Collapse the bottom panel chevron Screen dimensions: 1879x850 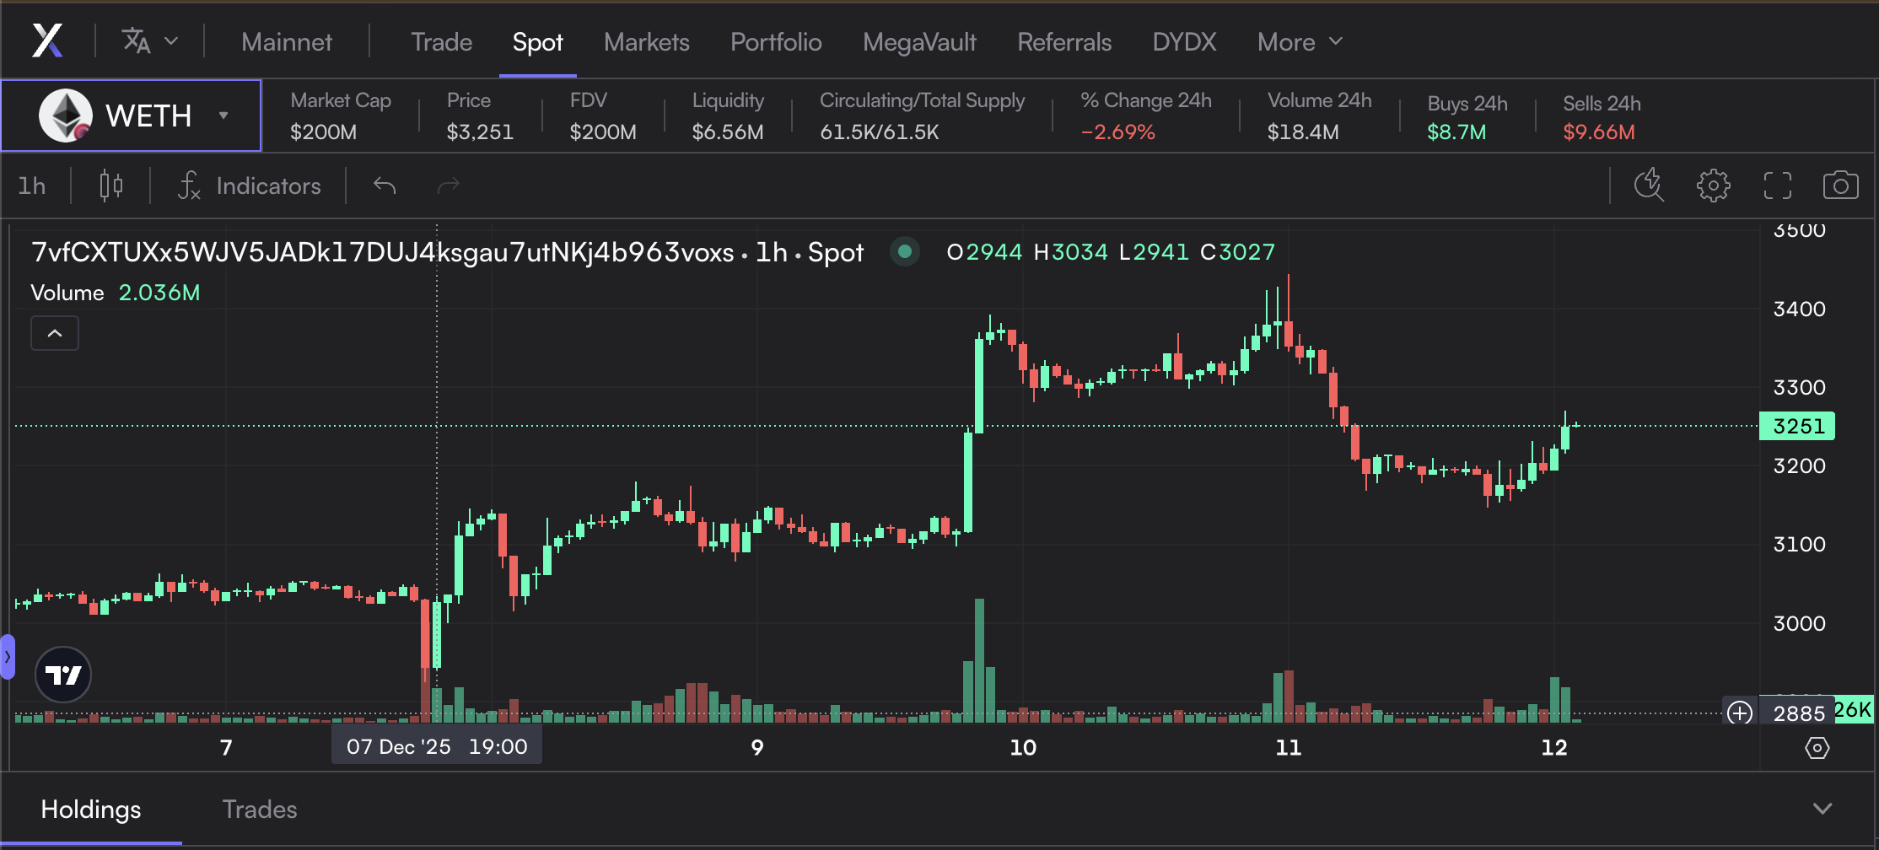click(1822, 810)
